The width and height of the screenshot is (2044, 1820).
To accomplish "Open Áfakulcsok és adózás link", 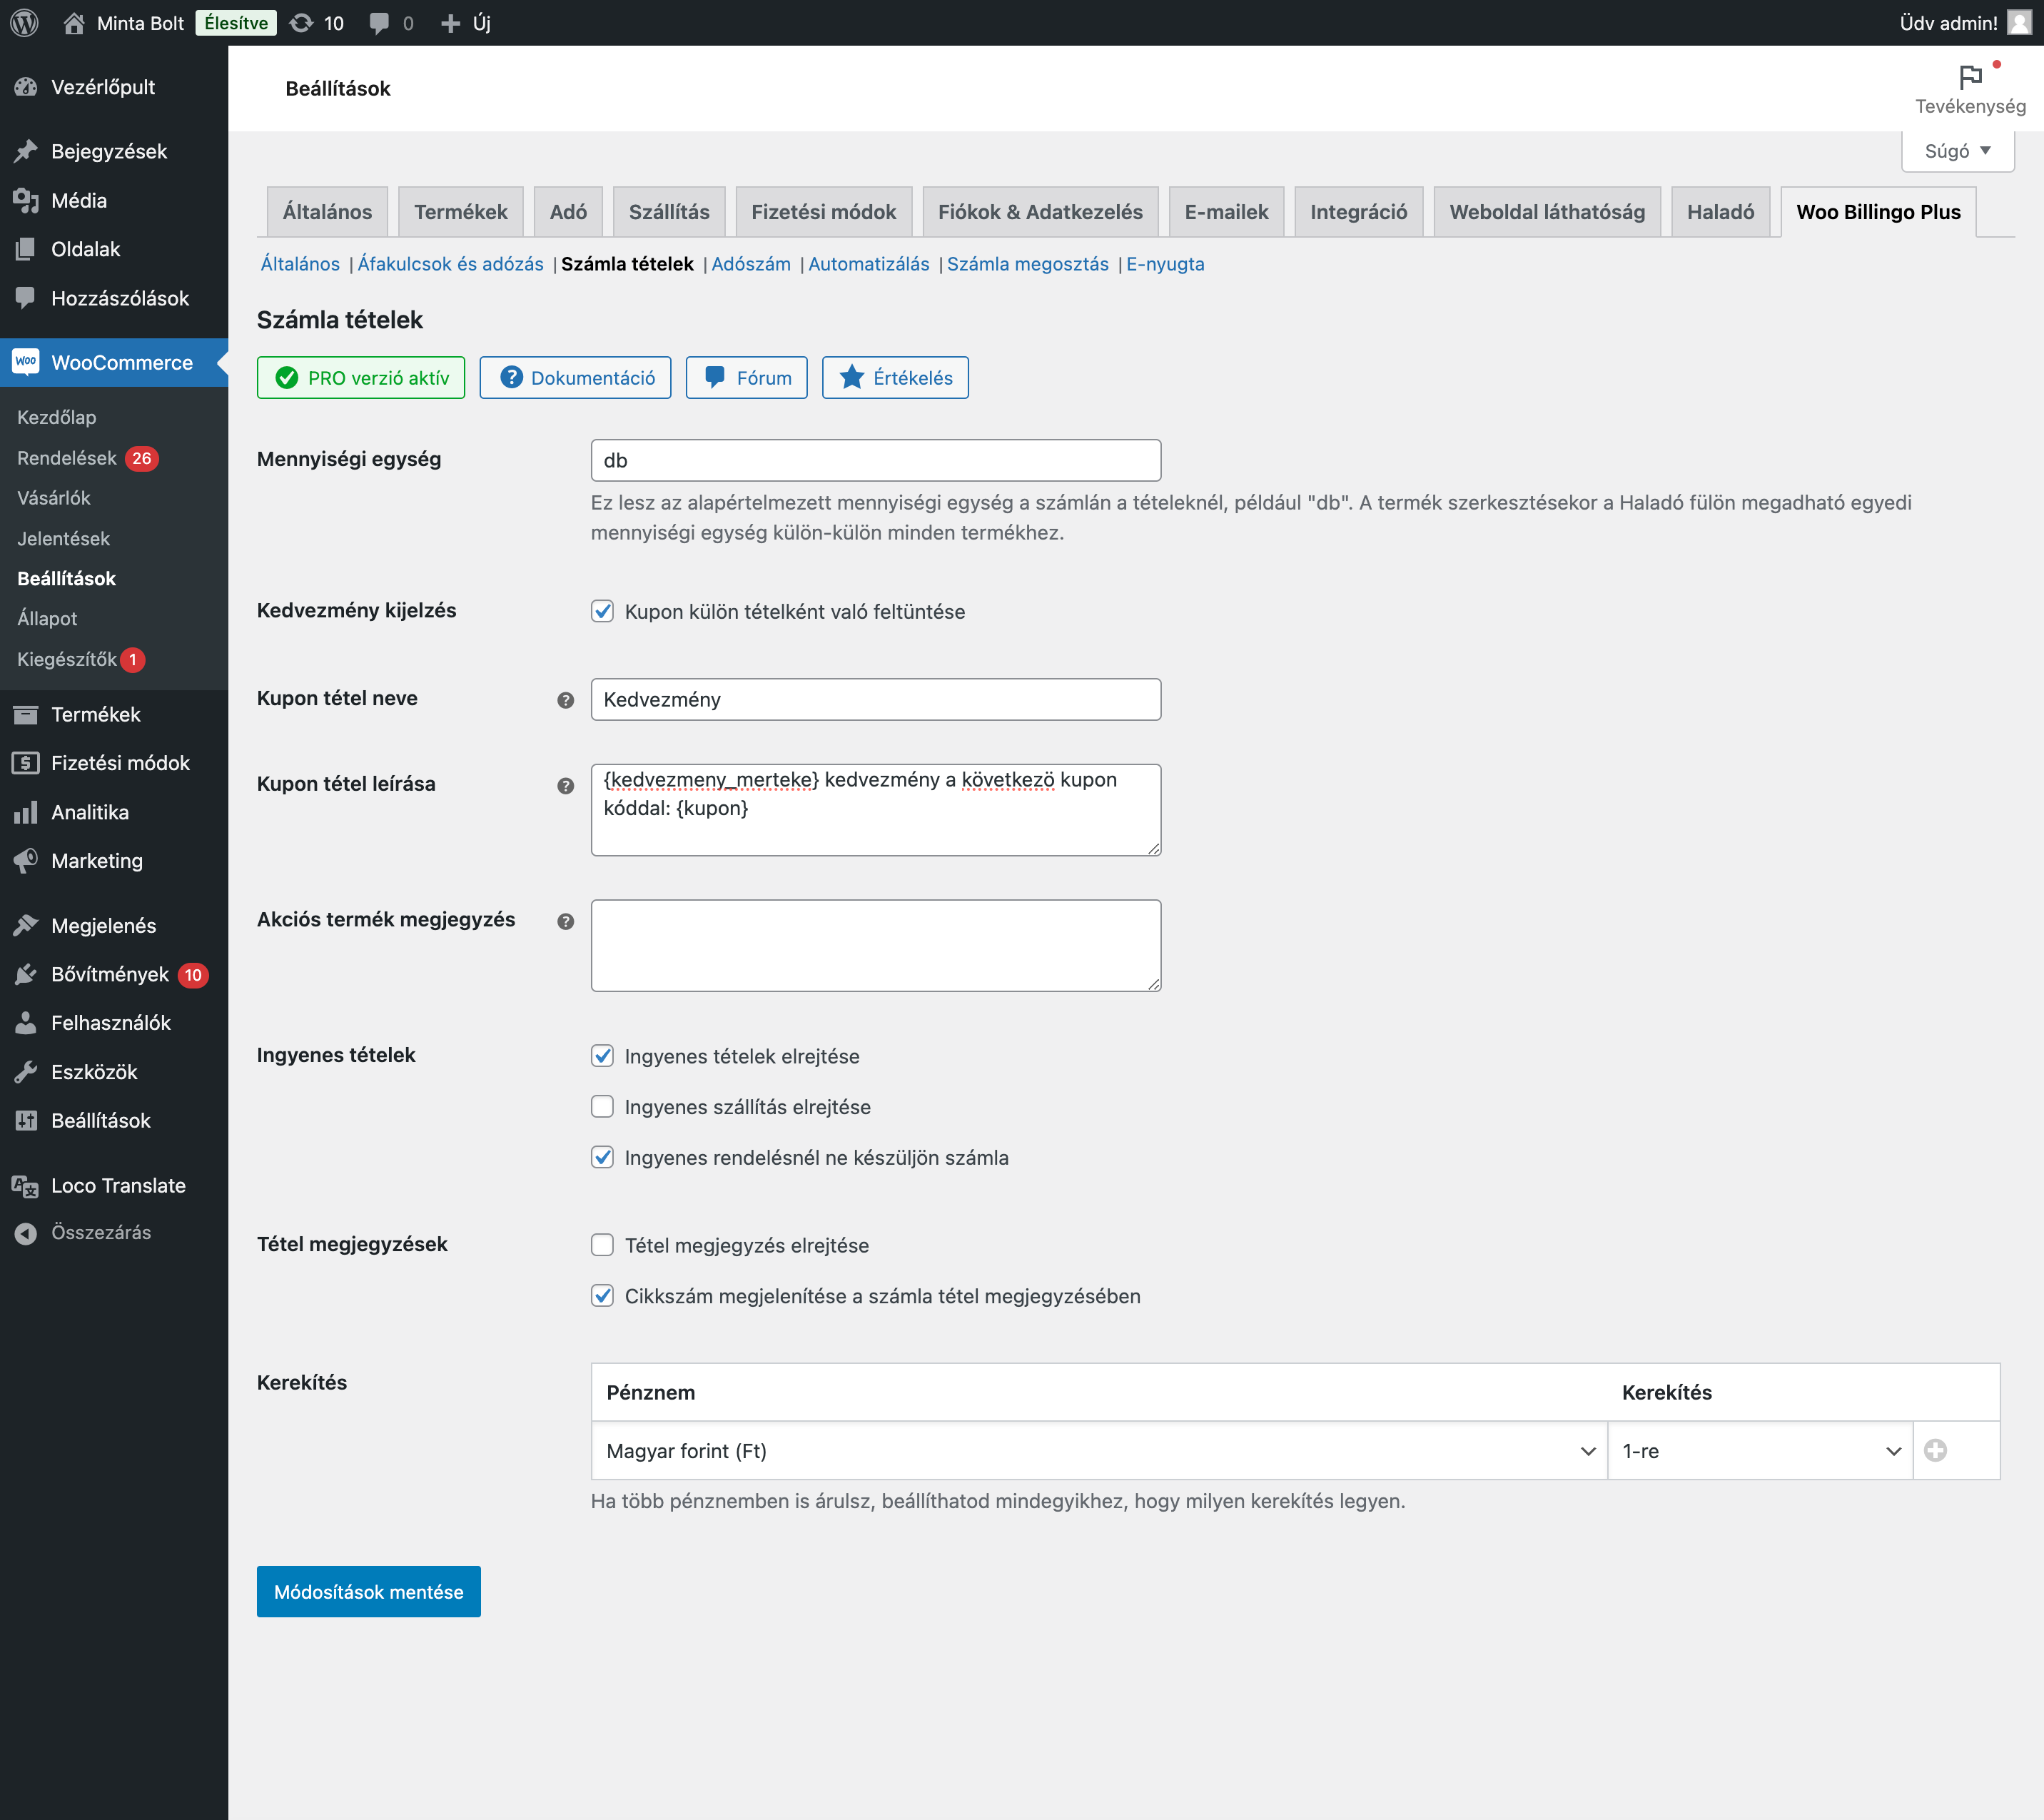I will pos(451,264).
